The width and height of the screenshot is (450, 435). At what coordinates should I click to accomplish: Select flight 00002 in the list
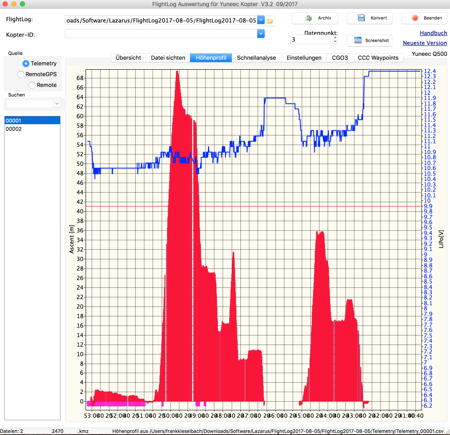coord(14,129)
